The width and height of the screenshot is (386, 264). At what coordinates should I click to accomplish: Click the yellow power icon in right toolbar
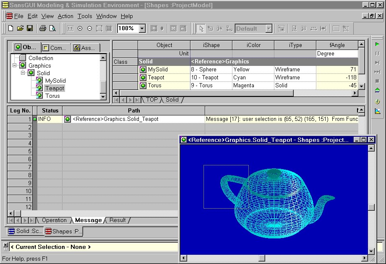[x=377, y=101]
